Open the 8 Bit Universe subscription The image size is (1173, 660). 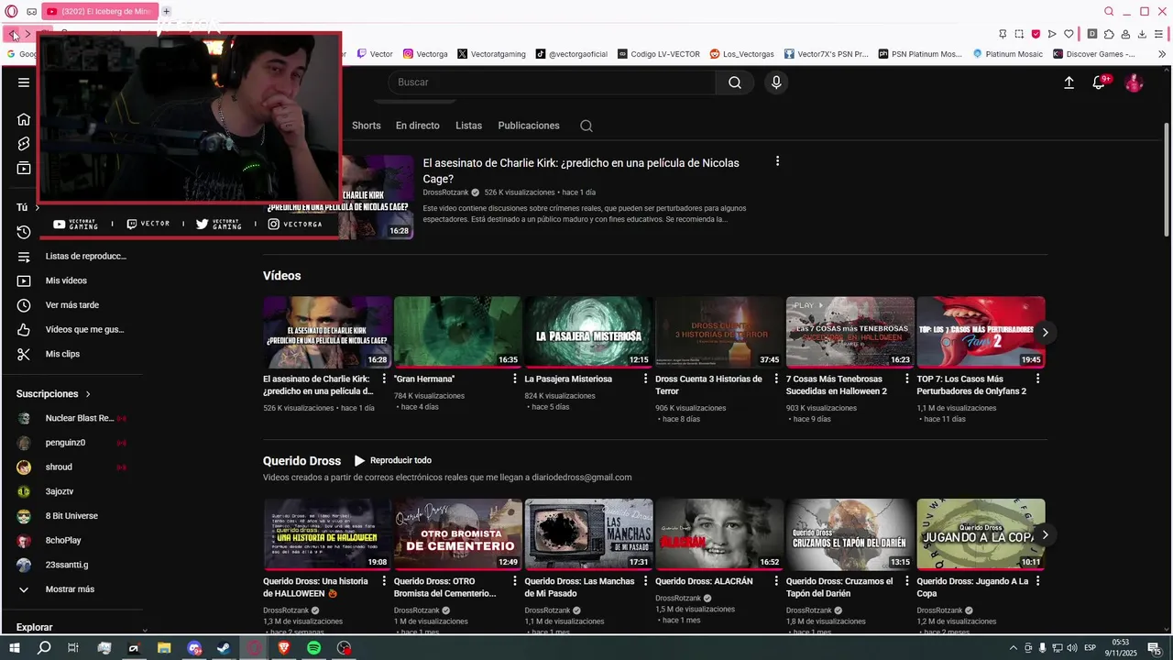pos(71,516)
